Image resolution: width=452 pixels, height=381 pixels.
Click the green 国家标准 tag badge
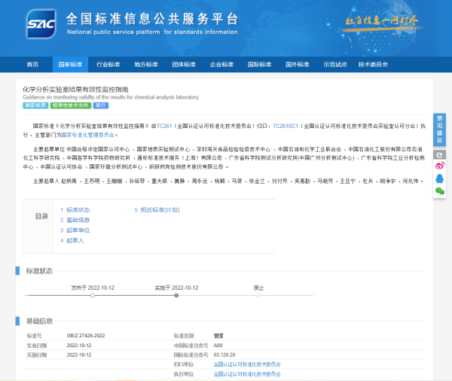pyautogui.click(x=35, y=105)
